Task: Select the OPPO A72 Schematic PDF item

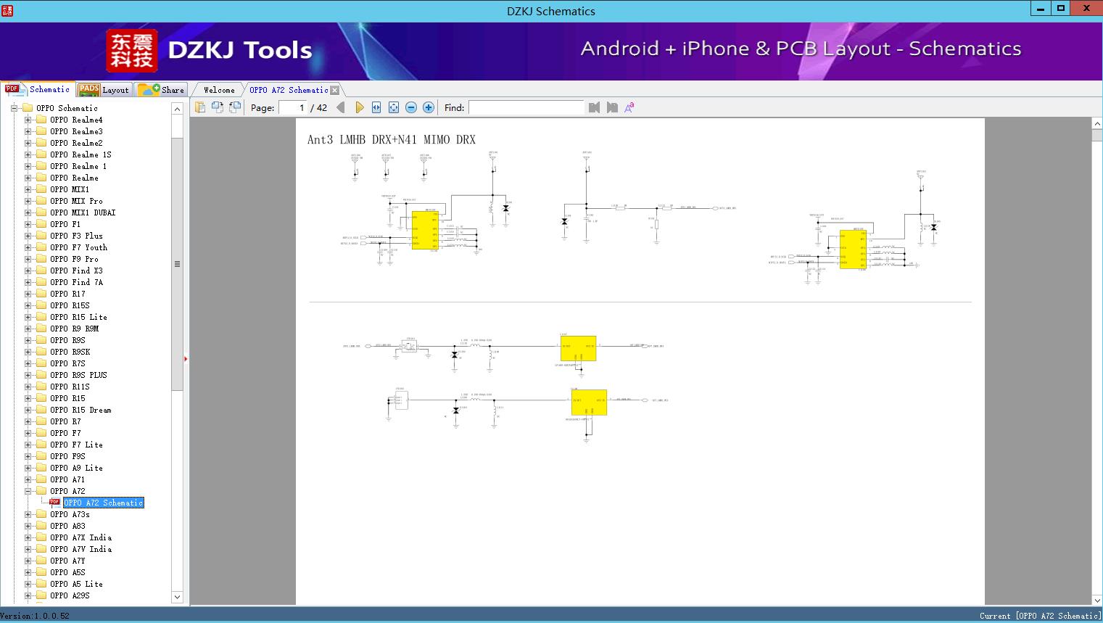Action: click(x=104, y=503)
